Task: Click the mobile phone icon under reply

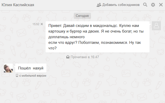Action: coord(17,76)
